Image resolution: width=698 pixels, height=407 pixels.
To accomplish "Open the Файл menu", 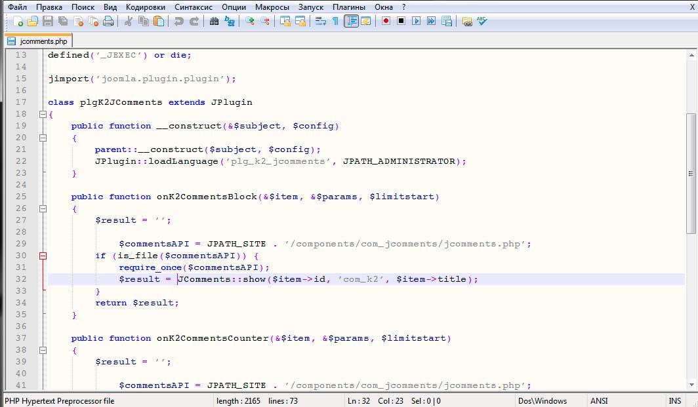I will pyautogui.click(x=17, y=7).
